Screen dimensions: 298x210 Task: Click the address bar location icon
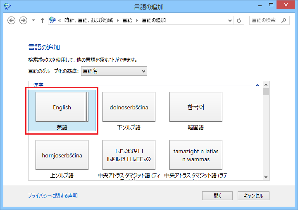coord(52,20)
